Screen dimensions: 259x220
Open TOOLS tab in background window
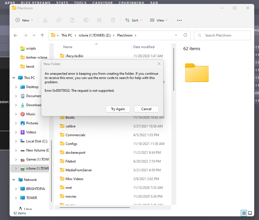click(x=80, y=3)
